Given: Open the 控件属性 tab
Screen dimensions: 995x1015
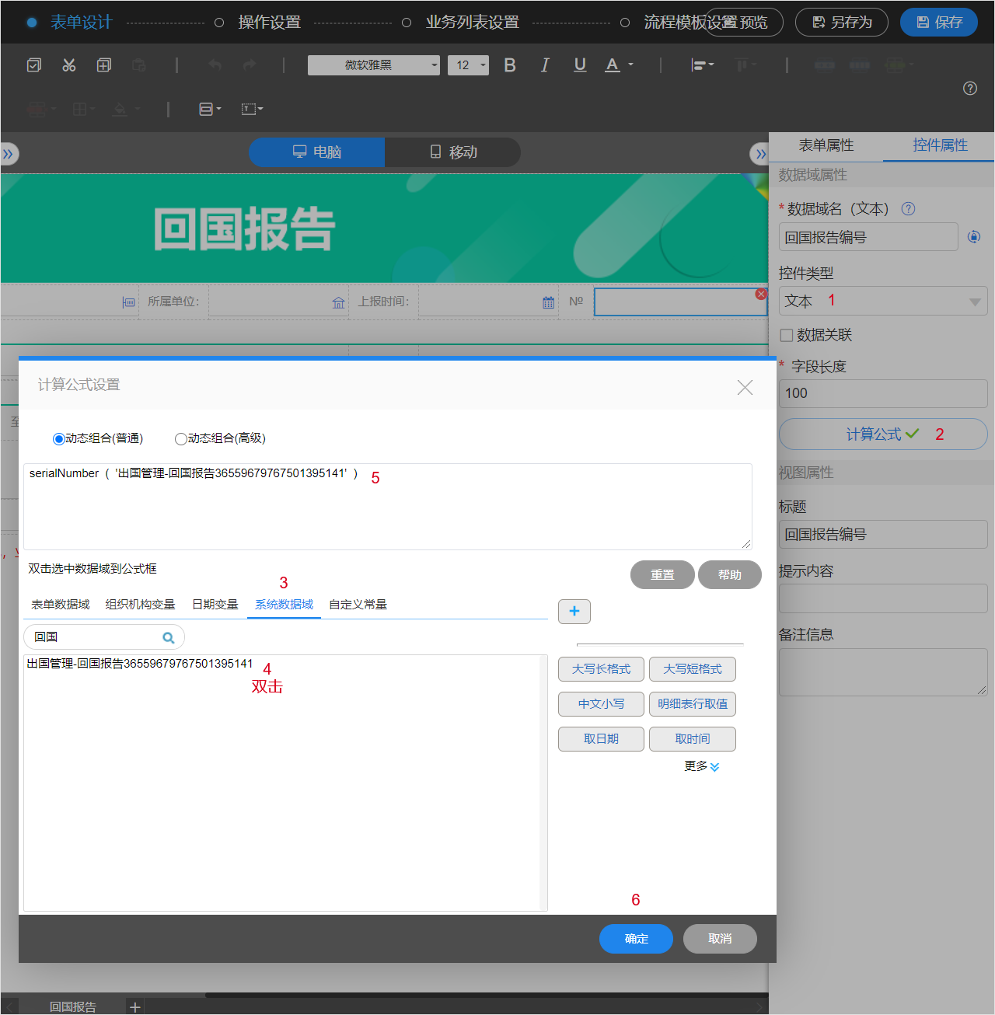Looking at the screenshot, I should 940,145.
